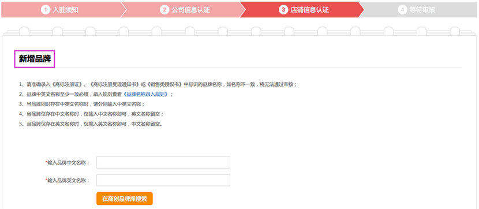The image size is (479, 209).
Task: Click instruction line 4 about 英文名称留空
Action: [x=91, y=114]
